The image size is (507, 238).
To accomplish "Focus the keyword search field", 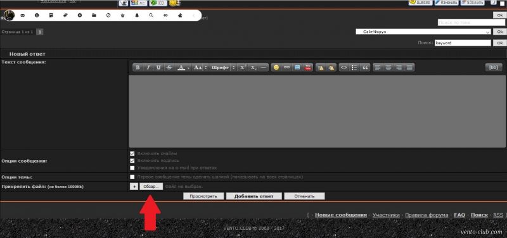I will point(463,43).
